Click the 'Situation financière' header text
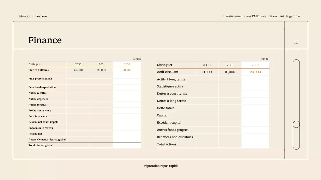This screenshot has height=180, width=321. click(x=33, y=16)
